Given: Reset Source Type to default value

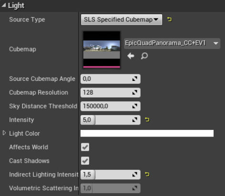Looking at the screenshot, I should 169,20.
